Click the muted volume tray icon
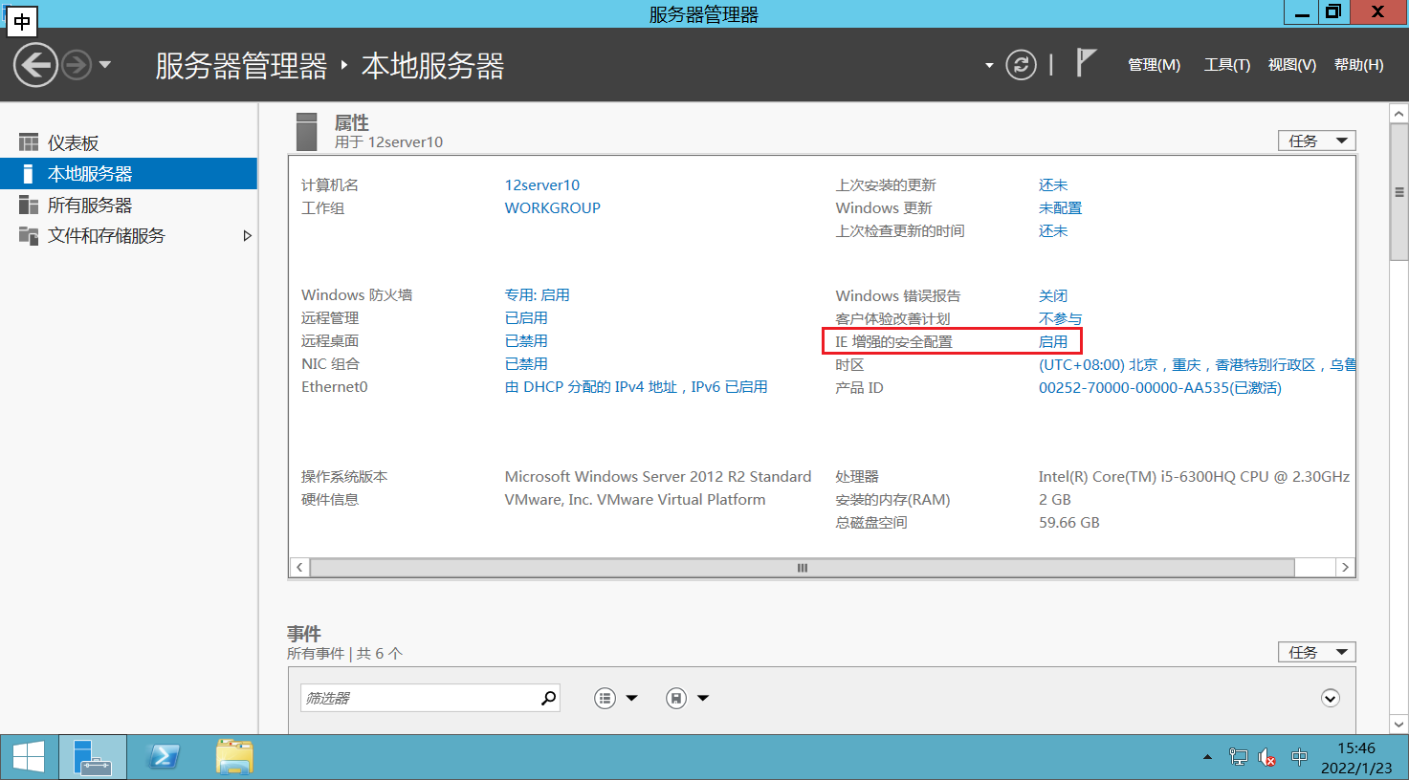The height and width of the screenshot is (780, 1409). click(x=1267, y=757)
